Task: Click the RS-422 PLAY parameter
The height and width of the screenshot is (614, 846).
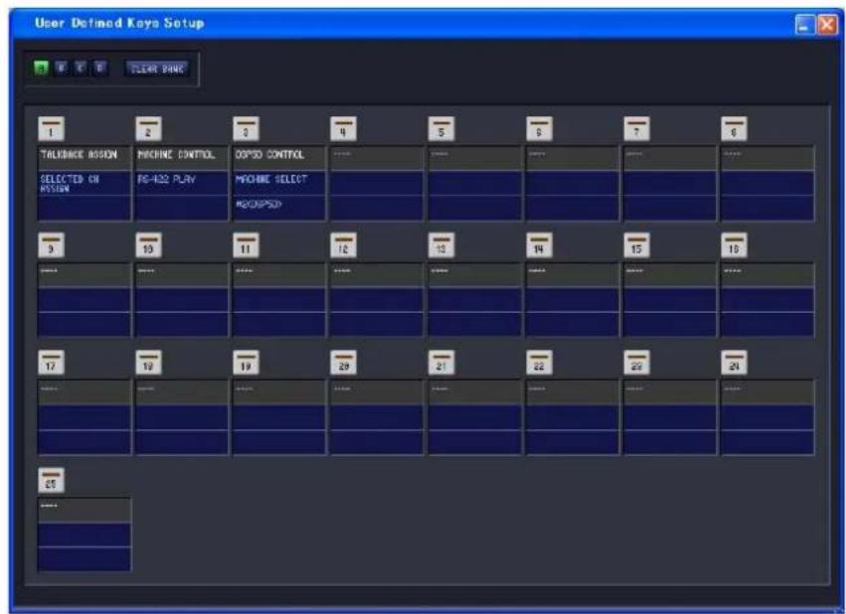Action: (182, 183)
